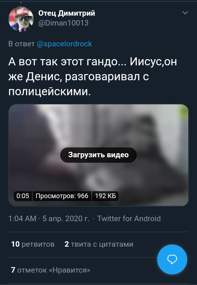
Task: Click the blurred video preview's top edge
Action: pos(98,105)
